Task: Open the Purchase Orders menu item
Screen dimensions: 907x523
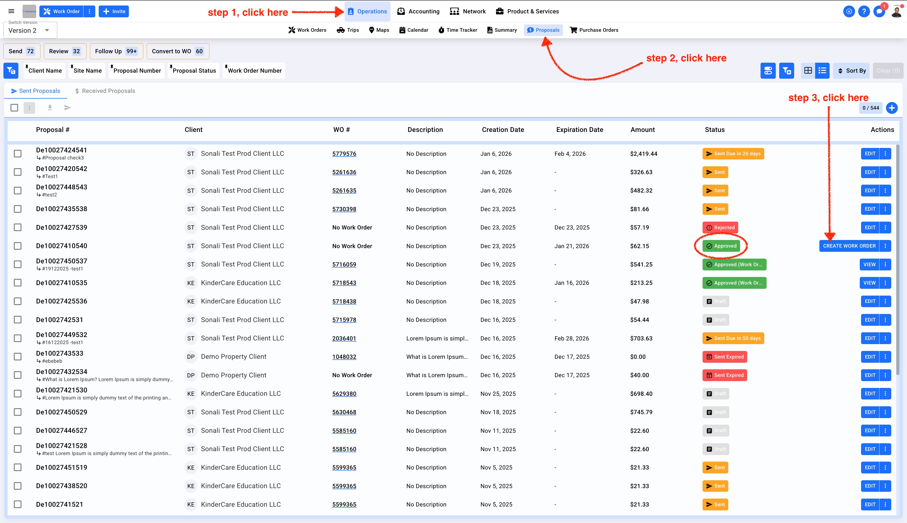Action: pos(594,30)
